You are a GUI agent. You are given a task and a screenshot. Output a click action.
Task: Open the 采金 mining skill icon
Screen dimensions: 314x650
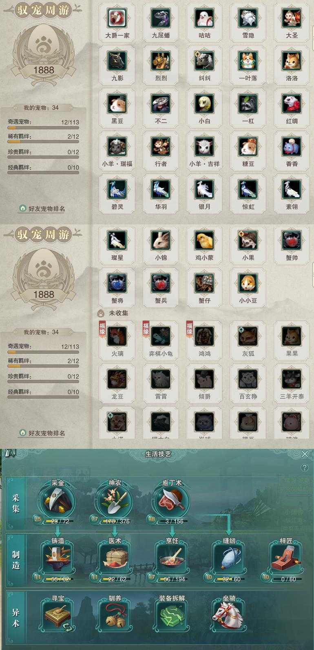pos(57,502)
